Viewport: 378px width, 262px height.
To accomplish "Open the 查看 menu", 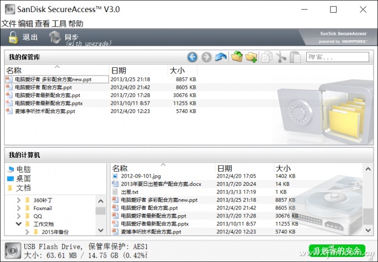I will (42, 24).
